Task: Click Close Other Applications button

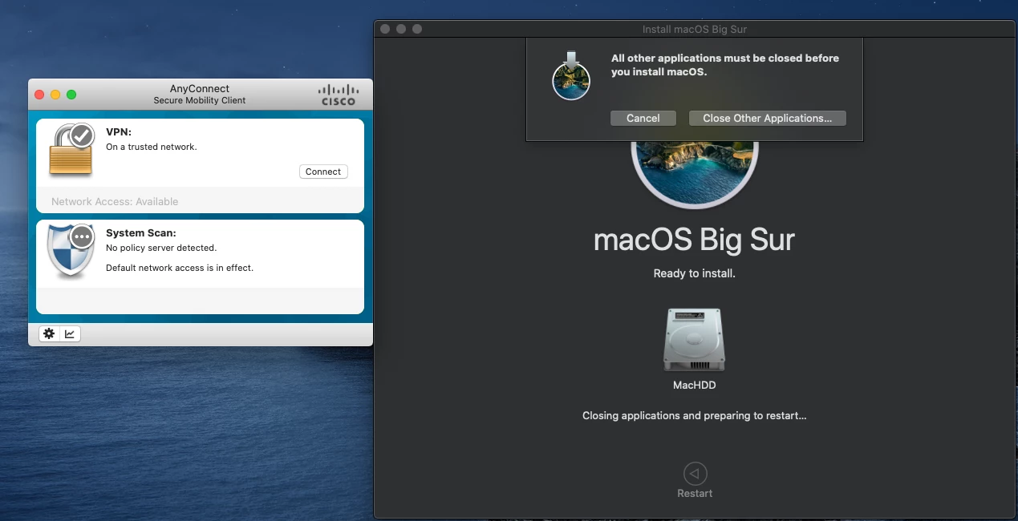Action: [767, 118]
